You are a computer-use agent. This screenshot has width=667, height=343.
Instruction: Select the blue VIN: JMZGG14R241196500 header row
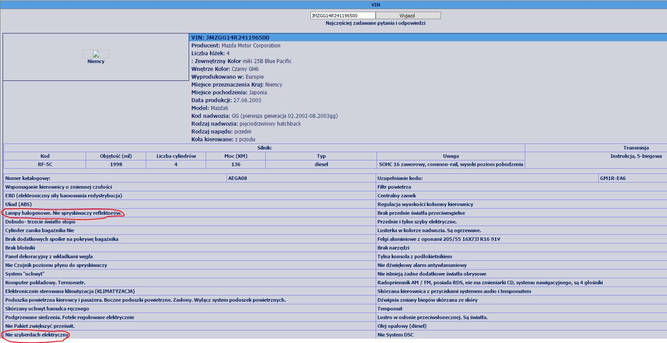(428, 37)
